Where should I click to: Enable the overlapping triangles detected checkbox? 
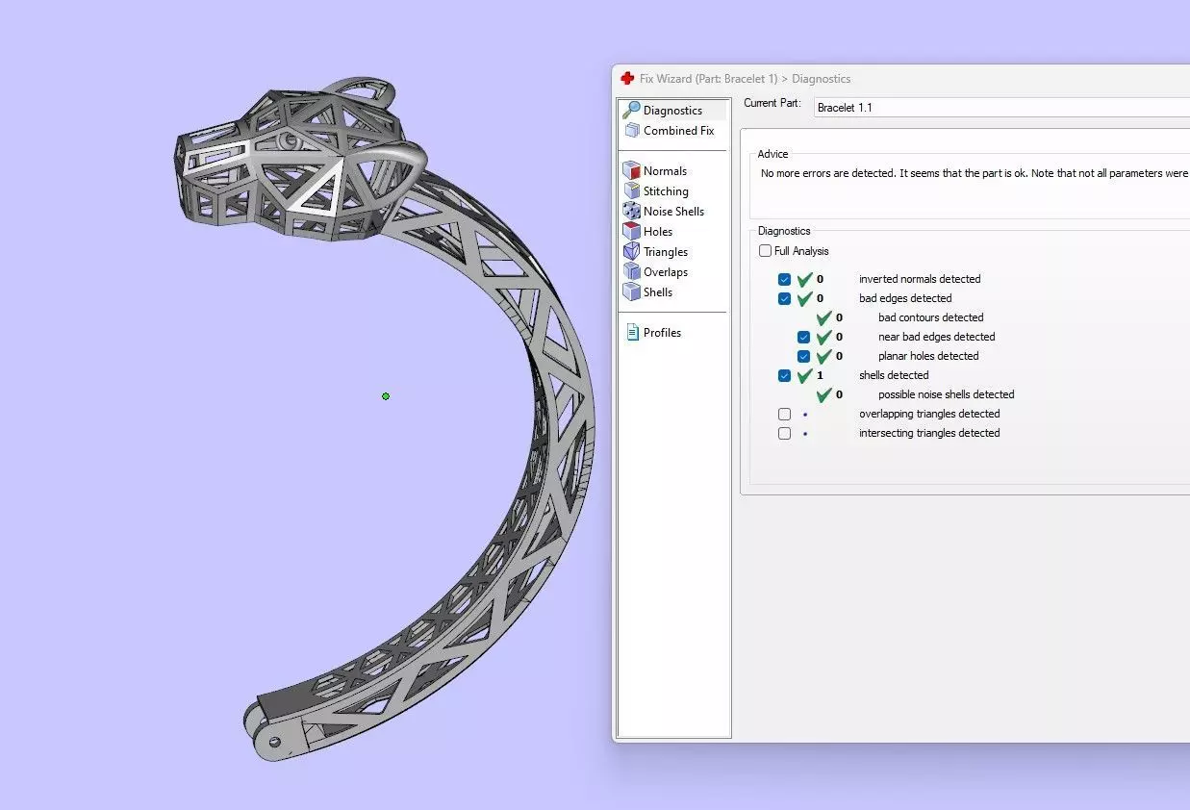pyautogui.click(x=784, y=415)
